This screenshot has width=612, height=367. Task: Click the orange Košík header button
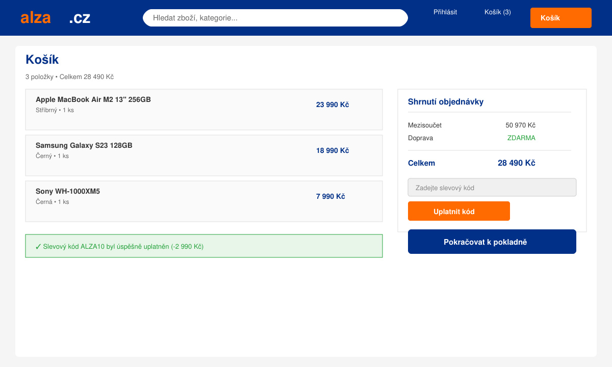[x=561, y=18]
